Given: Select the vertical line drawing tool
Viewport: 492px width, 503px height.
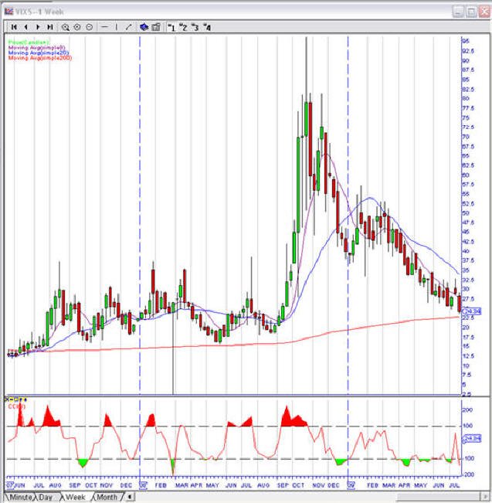Looking at the screenshot, I should click(x=117, y=27).
